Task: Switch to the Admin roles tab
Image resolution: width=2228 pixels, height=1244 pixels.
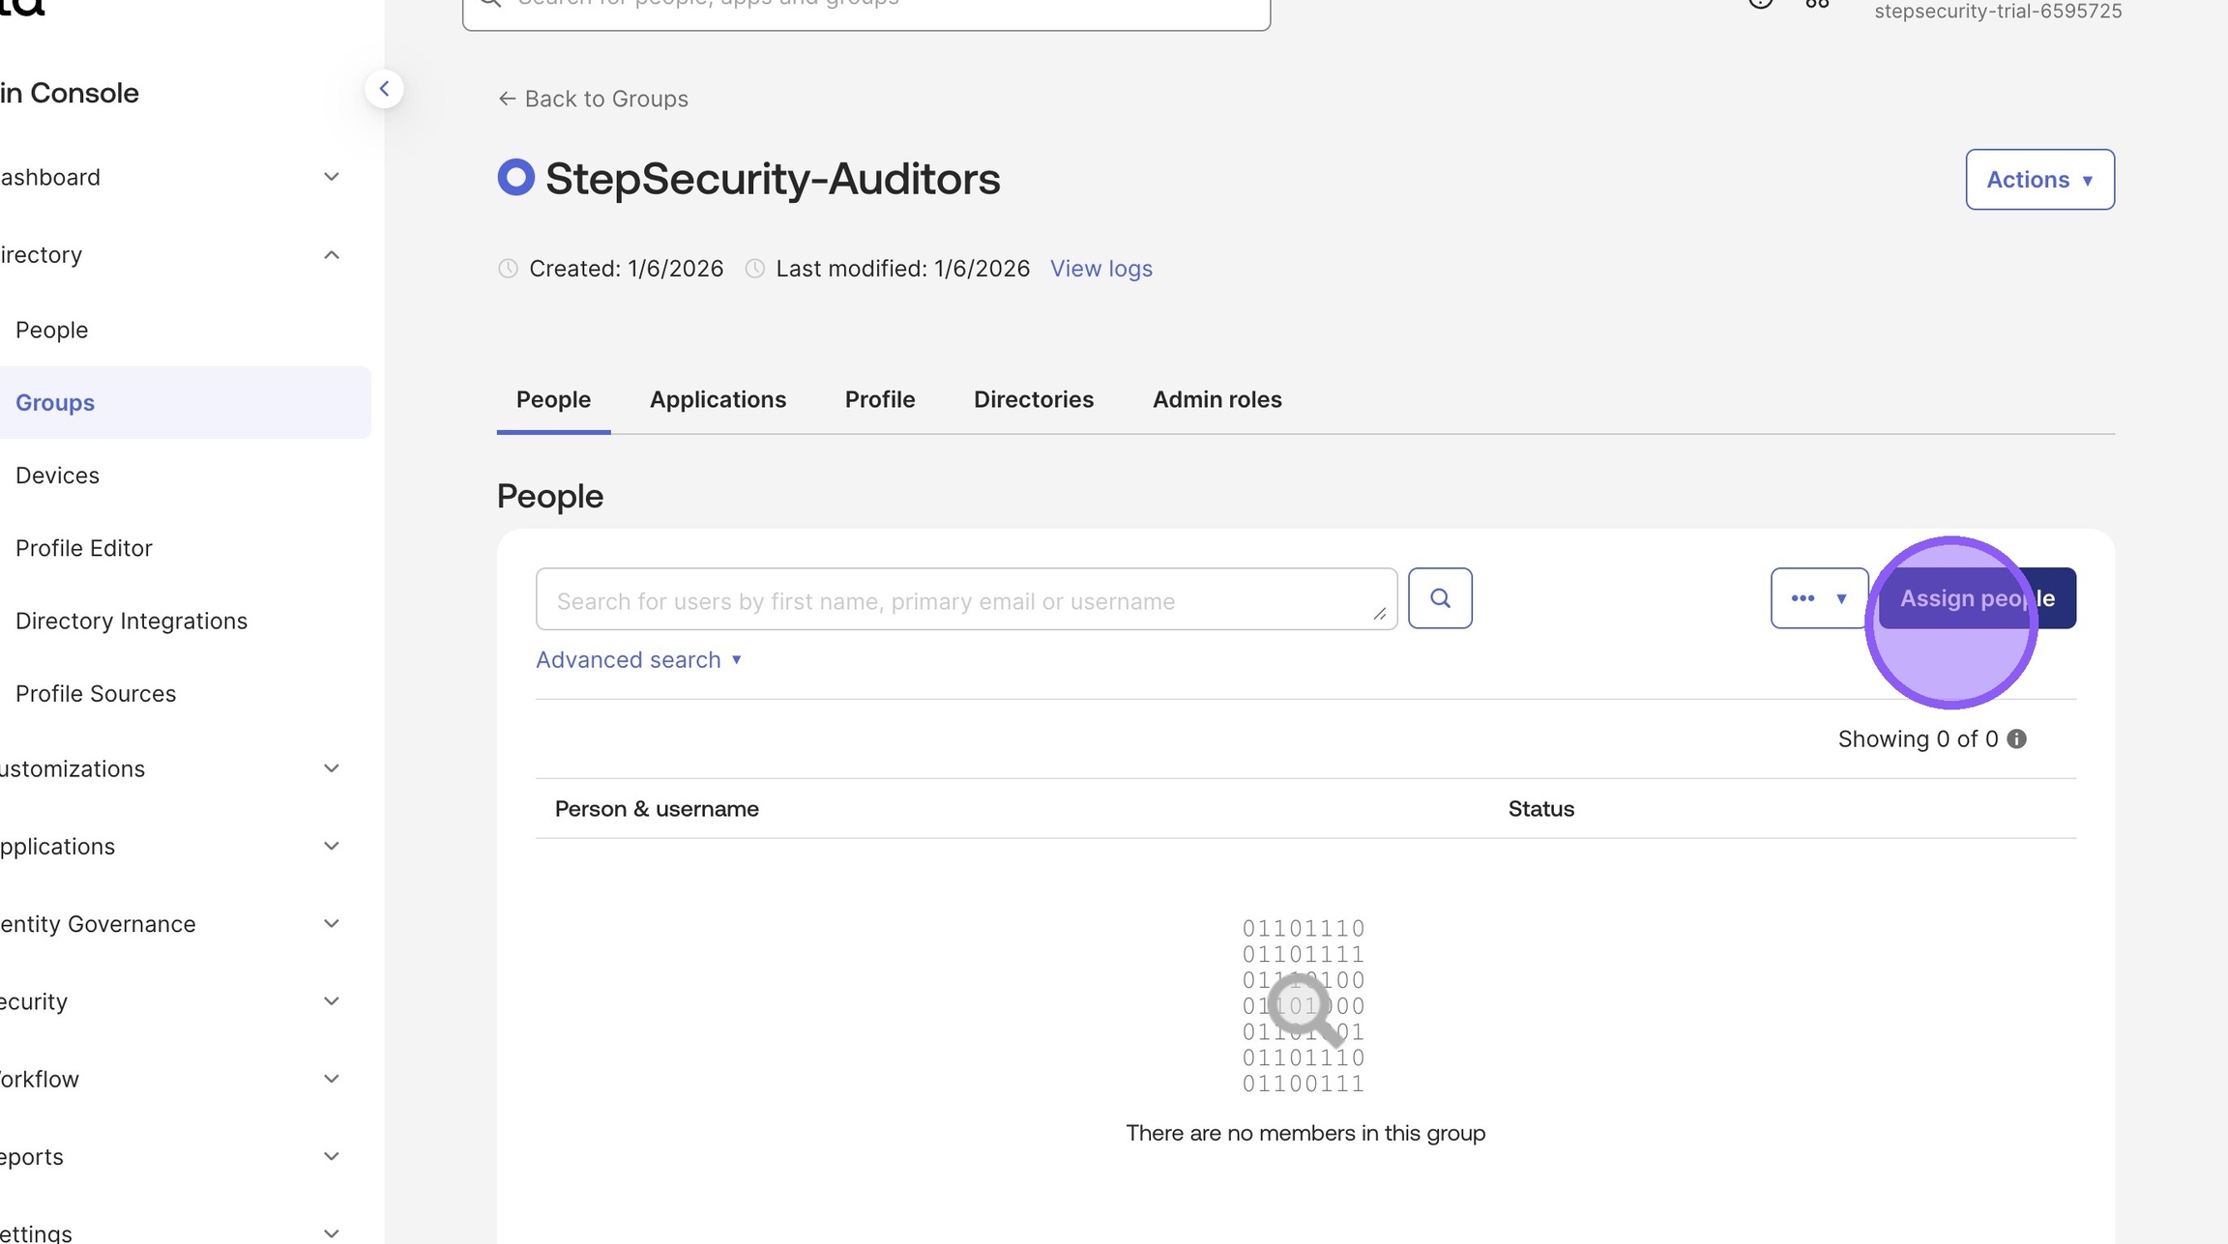Action: [1217, 400]
